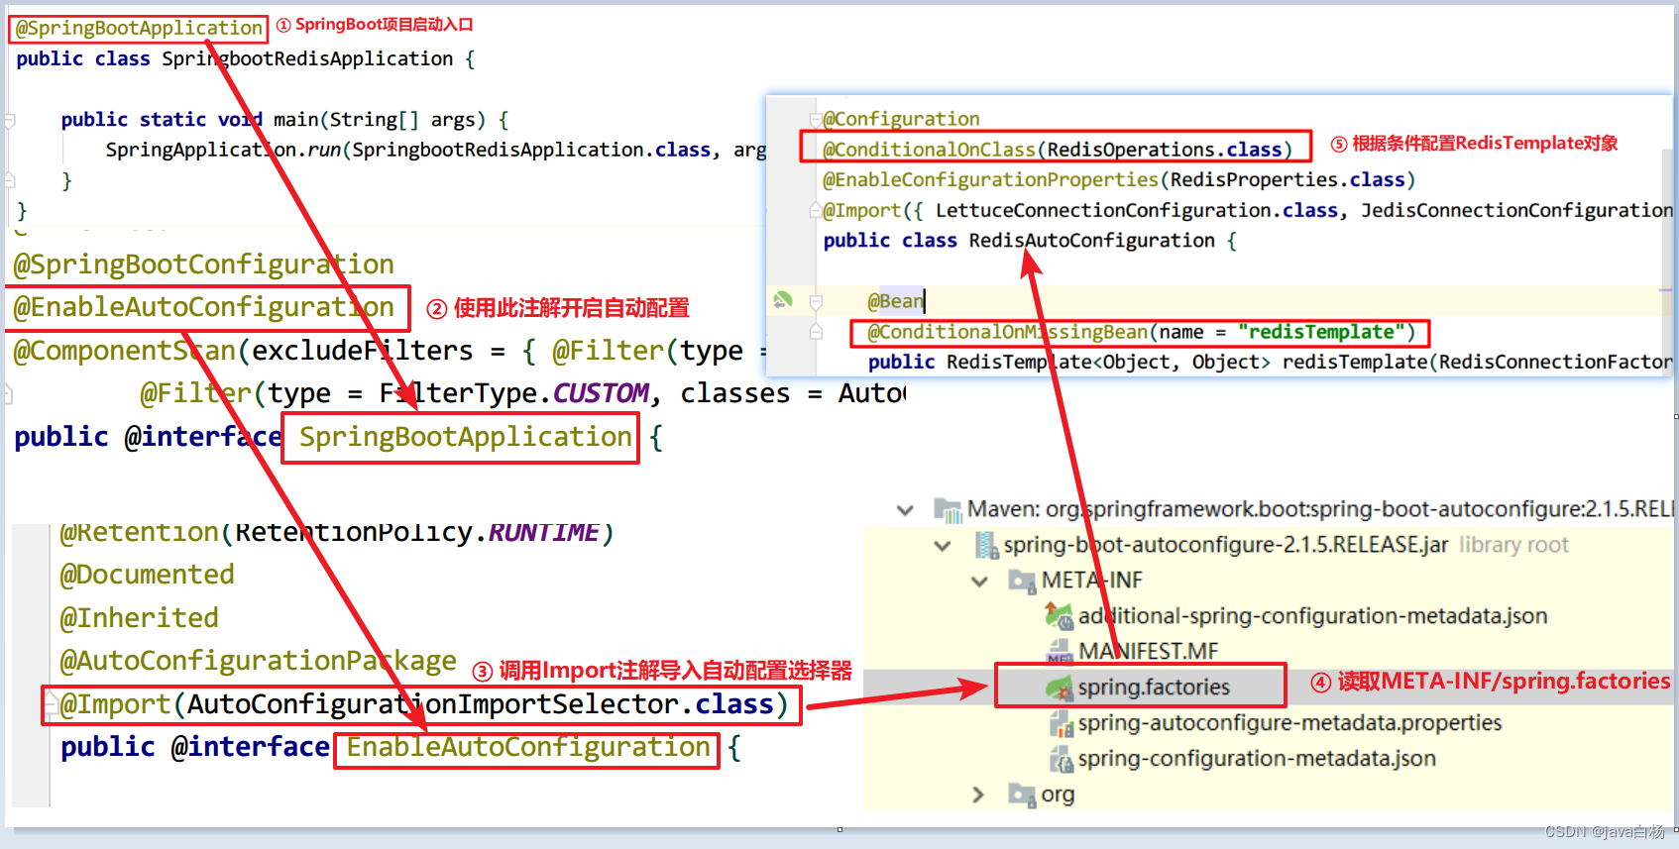Click the @Inherited annotation

(139, 618)
